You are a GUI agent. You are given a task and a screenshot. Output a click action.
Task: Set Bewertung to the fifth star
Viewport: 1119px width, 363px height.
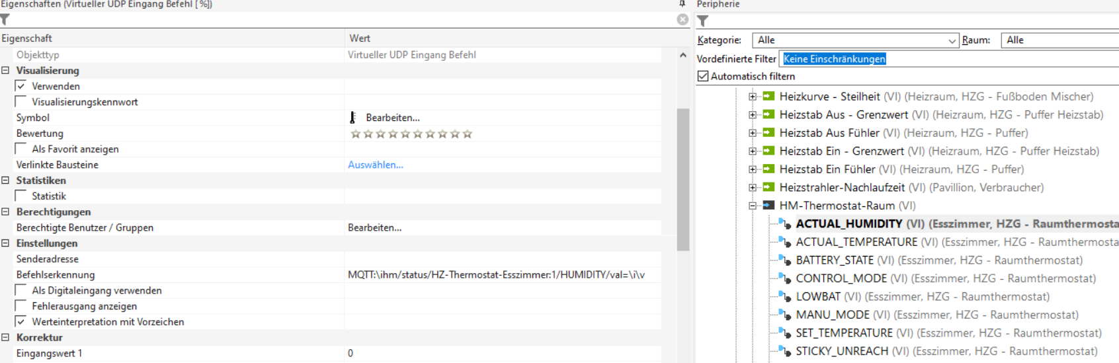(405, 134)
